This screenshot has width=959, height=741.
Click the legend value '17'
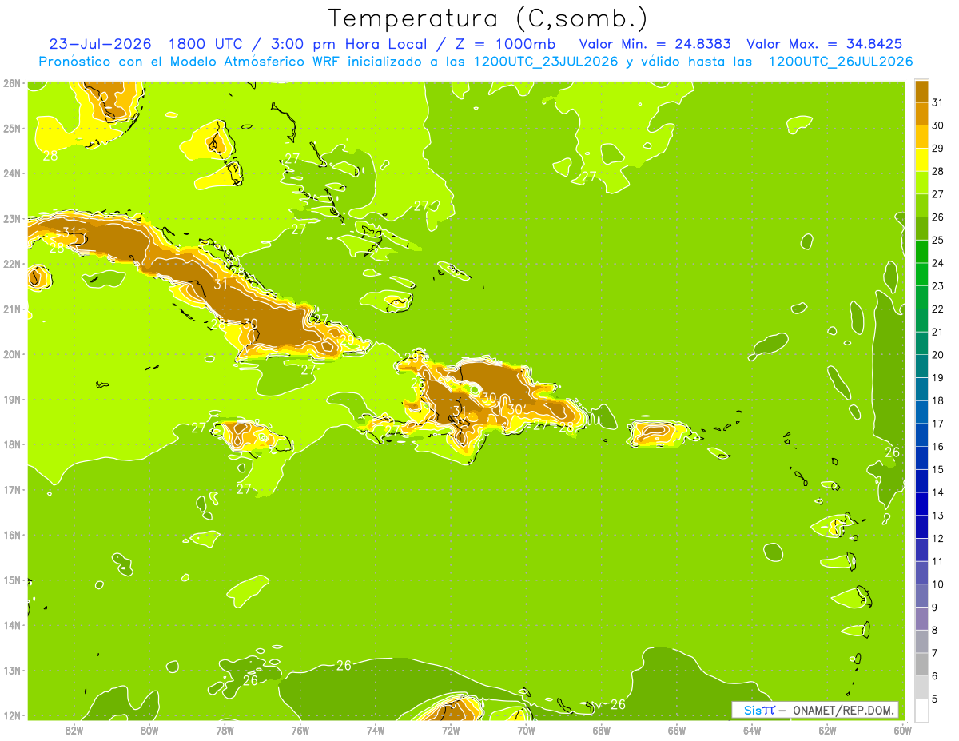pyautogui.click(x=938, y=423)
